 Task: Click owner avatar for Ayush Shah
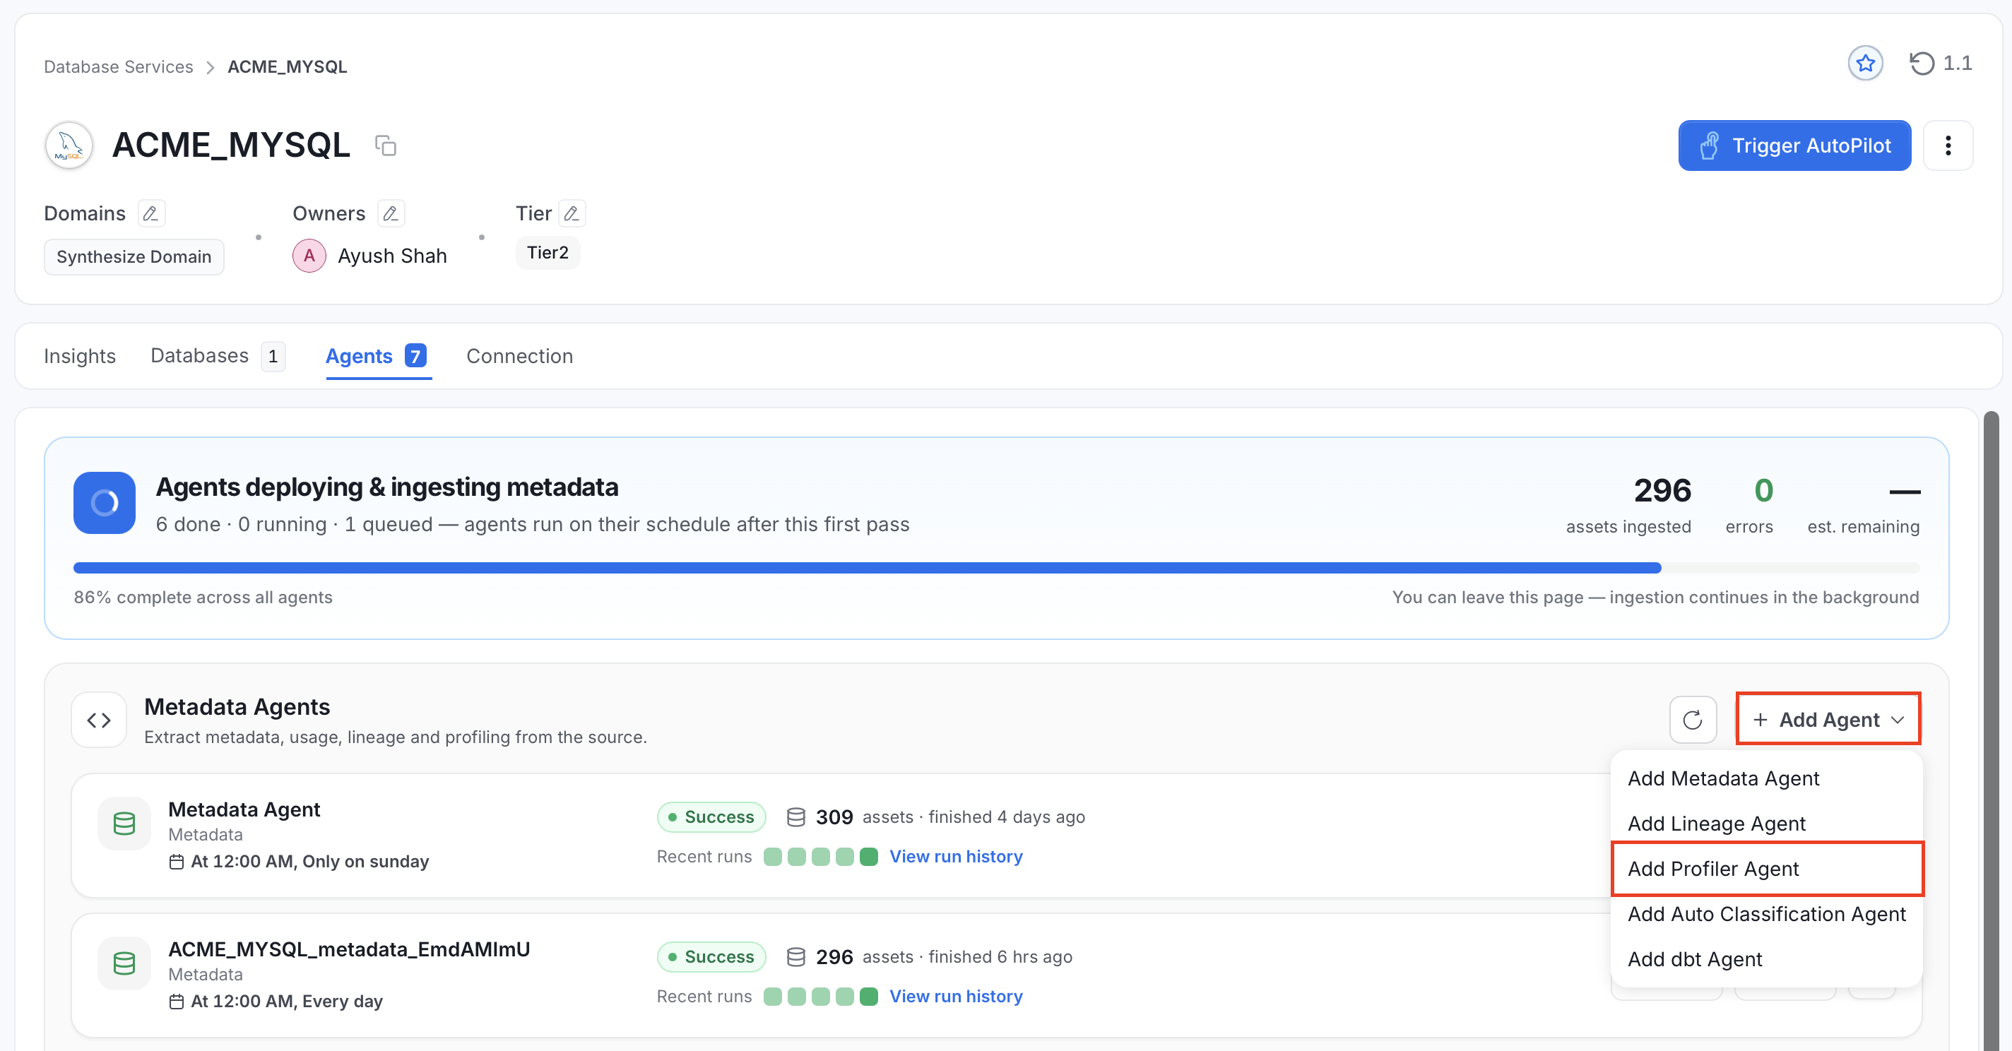click(x=309, y=256)
